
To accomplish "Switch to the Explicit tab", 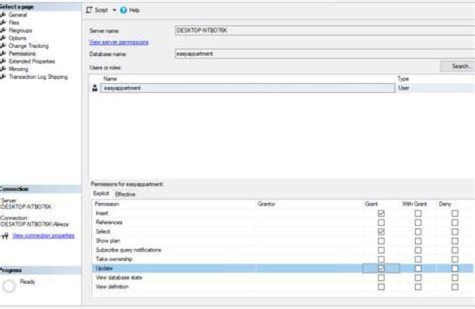I will pyautogui.click(x=101, y=194).
